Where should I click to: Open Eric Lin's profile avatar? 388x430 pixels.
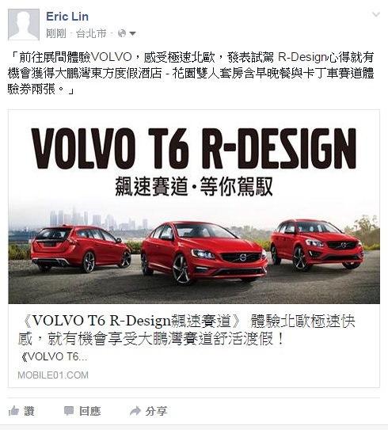point(24,25)
